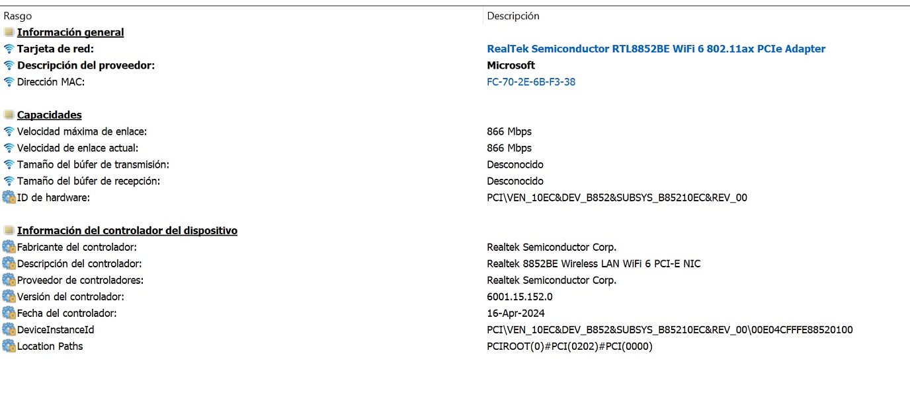Click the gear icon beside ID de hardware
The image size is (910, 396).
click(9, 197)
